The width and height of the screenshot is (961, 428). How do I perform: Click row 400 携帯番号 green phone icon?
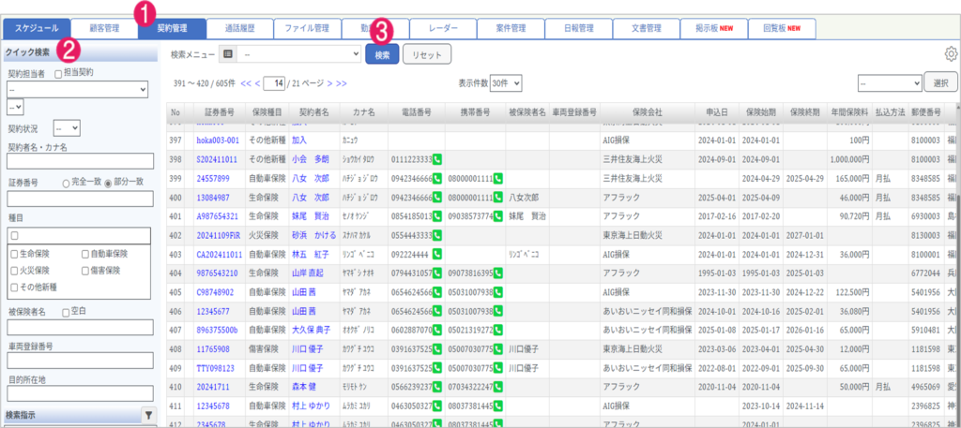coord(497,198)
